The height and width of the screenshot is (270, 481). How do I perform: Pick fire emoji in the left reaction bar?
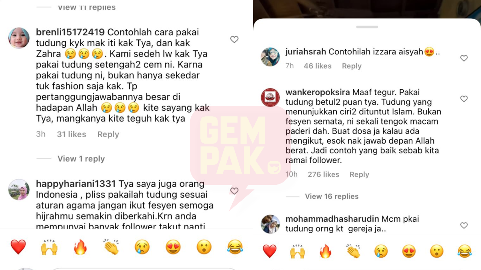click(80, 247)
